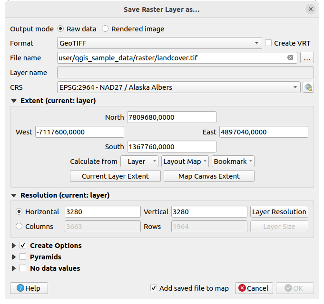Open the Calculate from Layer menu
This screenshot has height=304, width=324.
coord(139,161)
